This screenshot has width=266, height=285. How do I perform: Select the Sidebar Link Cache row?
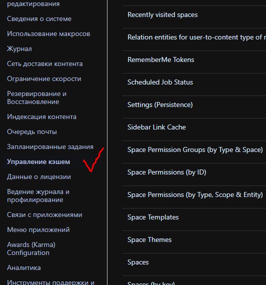(x=194, y=127)
